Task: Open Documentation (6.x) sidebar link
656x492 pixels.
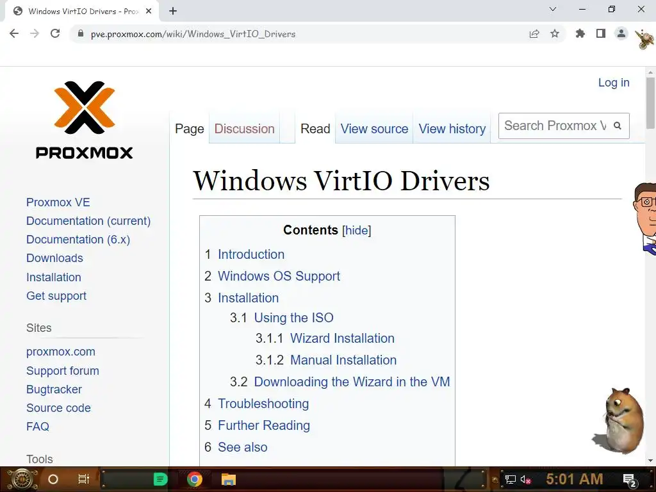Action: click(78, 240)
